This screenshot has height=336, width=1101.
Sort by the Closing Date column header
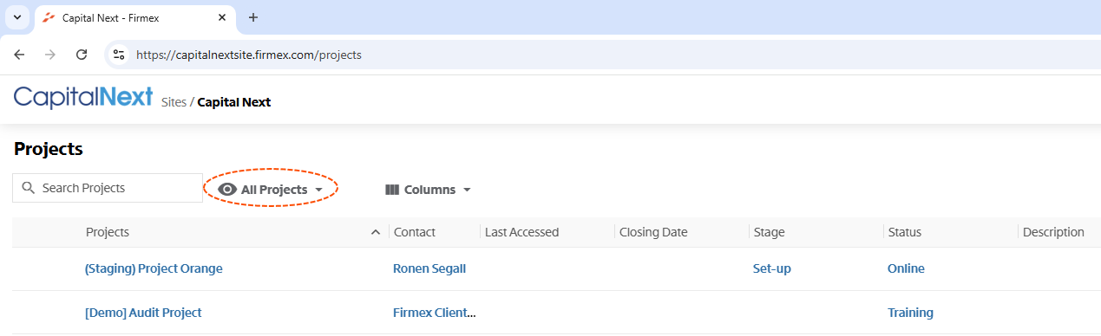(x=653, y=232)
